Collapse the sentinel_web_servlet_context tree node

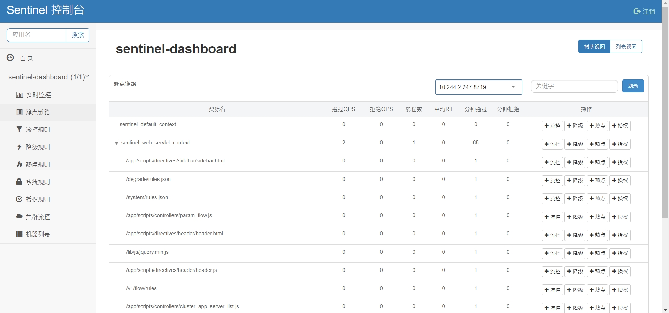[x=117, y=143]
